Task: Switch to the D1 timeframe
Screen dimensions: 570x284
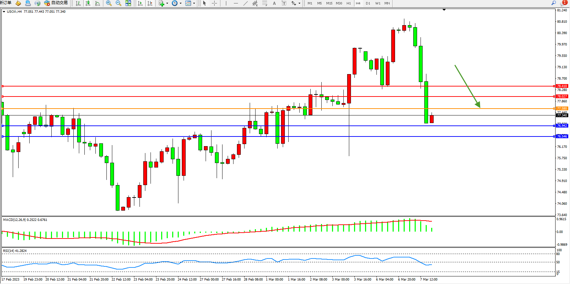Action: (368, 3)
